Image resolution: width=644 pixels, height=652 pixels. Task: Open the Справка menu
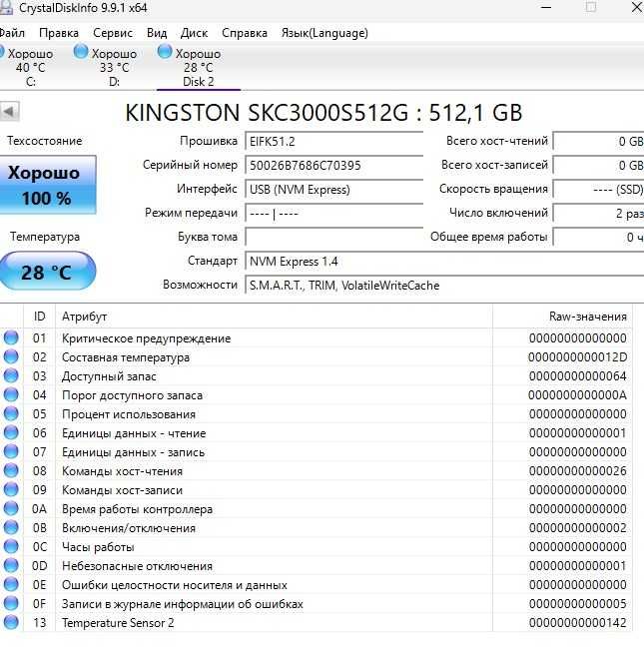tap(245, 33)
